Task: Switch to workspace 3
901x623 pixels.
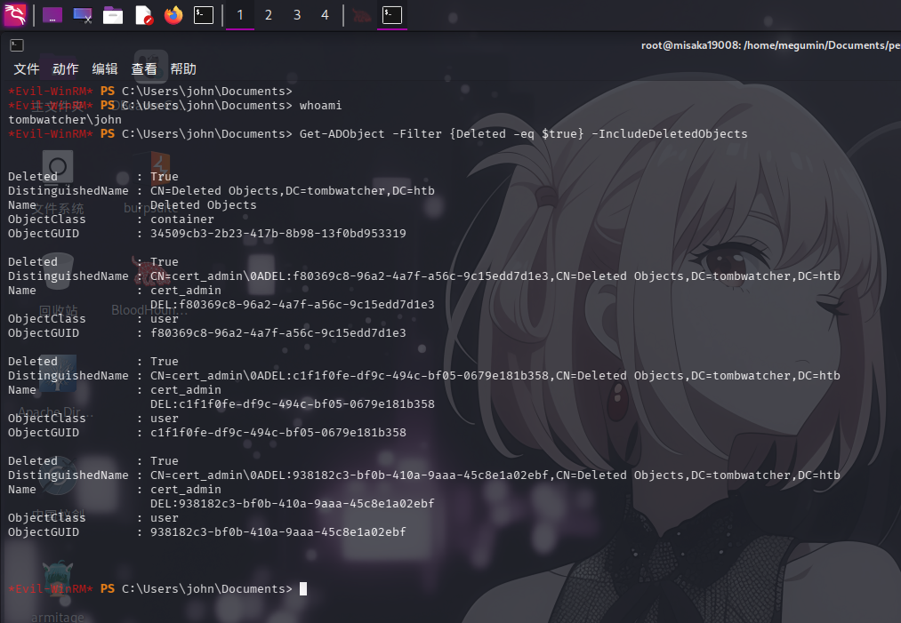Action: pos(297,15)
